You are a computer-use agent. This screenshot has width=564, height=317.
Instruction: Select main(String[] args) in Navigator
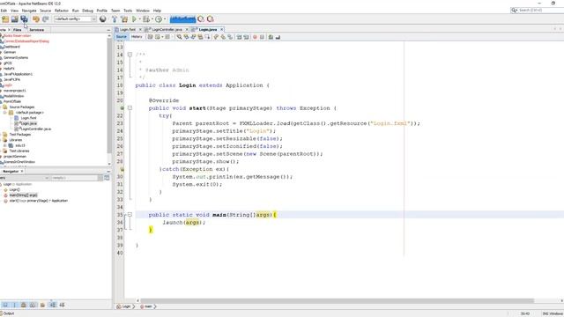tap(23, 195)
